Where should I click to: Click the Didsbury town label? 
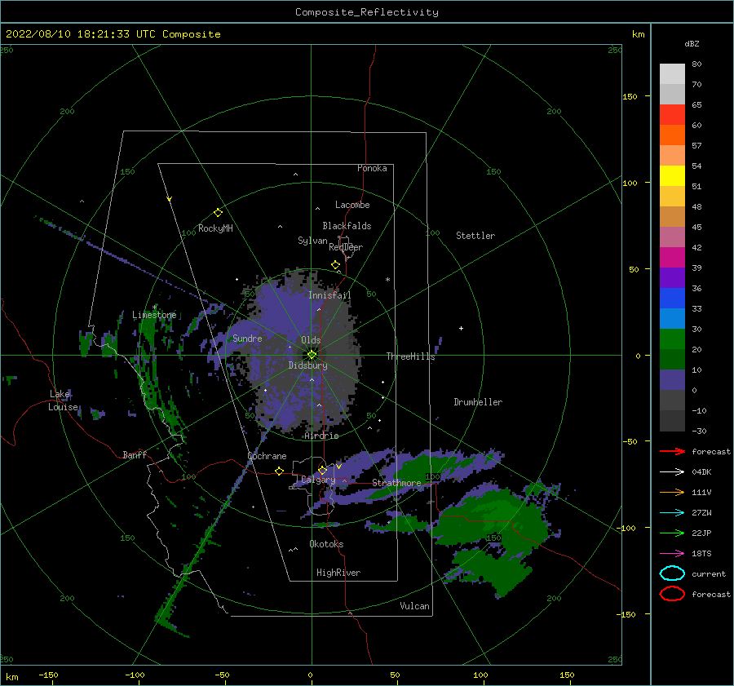click(x=307, y=365)
